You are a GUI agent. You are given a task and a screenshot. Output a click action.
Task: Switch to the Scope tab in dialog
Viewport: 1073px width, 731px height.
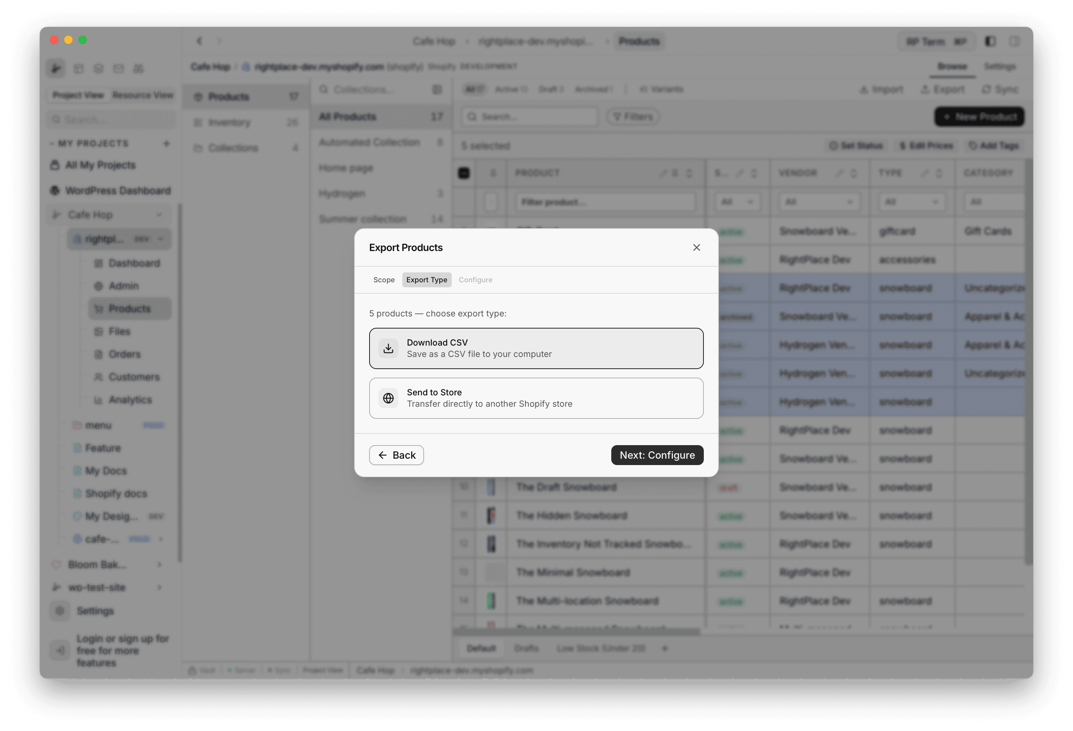(x=384, y=279)
